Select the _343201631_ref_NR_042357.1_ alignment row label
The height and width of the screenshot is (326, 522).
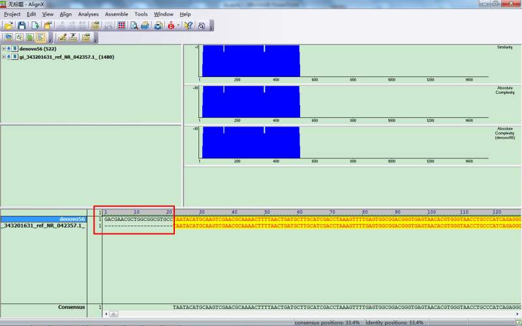click(x=44, y=226)
